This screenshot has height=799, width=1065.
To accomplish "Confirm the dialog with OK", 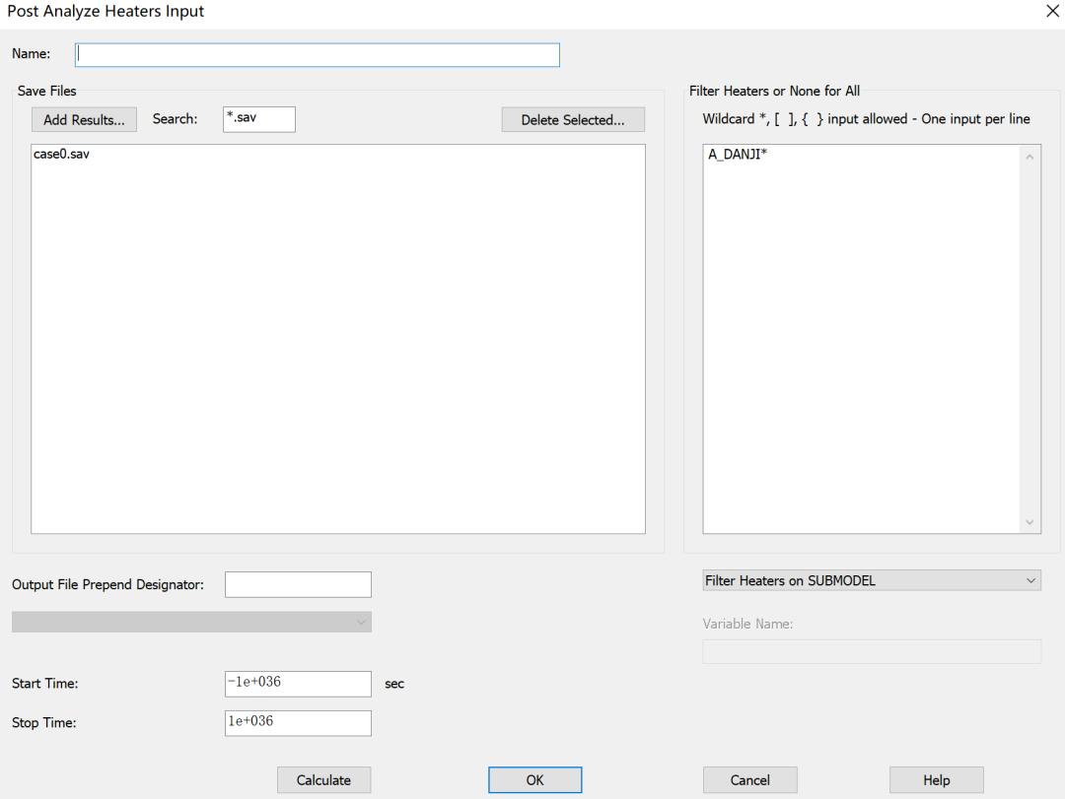I will pos(534,779).
